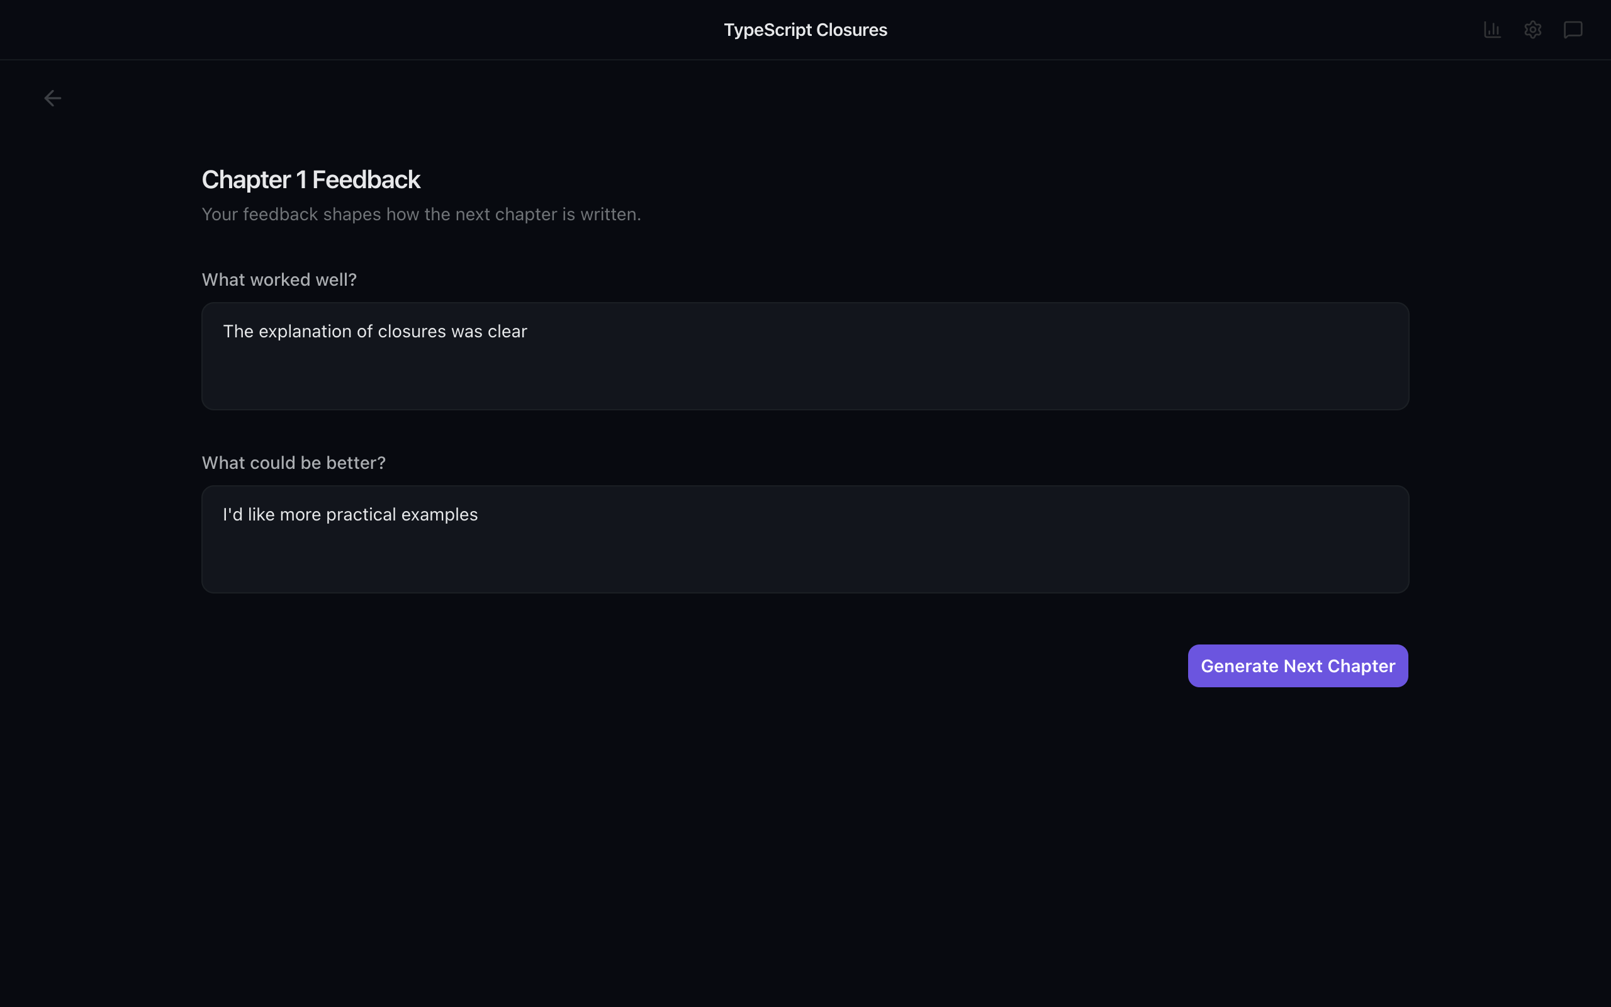Viewport: 1611px width, 1007px height.
Task: Select the text The explanation of closures was clear
Action: [375, 331]
